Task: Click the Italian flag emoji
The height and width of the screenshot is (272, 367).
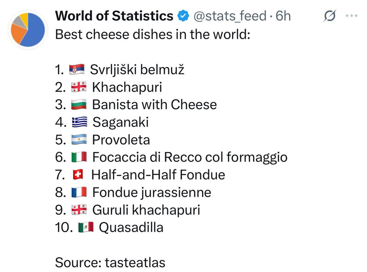Action: coord(79,157)
